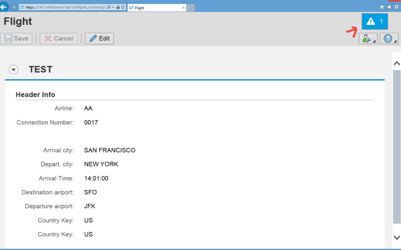Click scrollbar up arrow

pos(397,63)
